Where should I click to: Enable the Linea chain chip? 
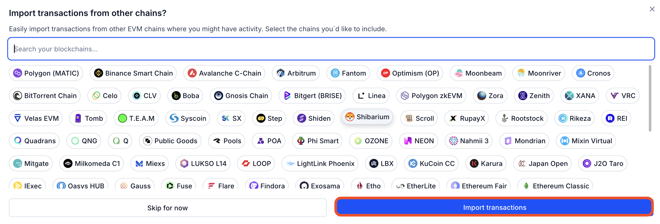pyautogui.click(x=371, y=96)
